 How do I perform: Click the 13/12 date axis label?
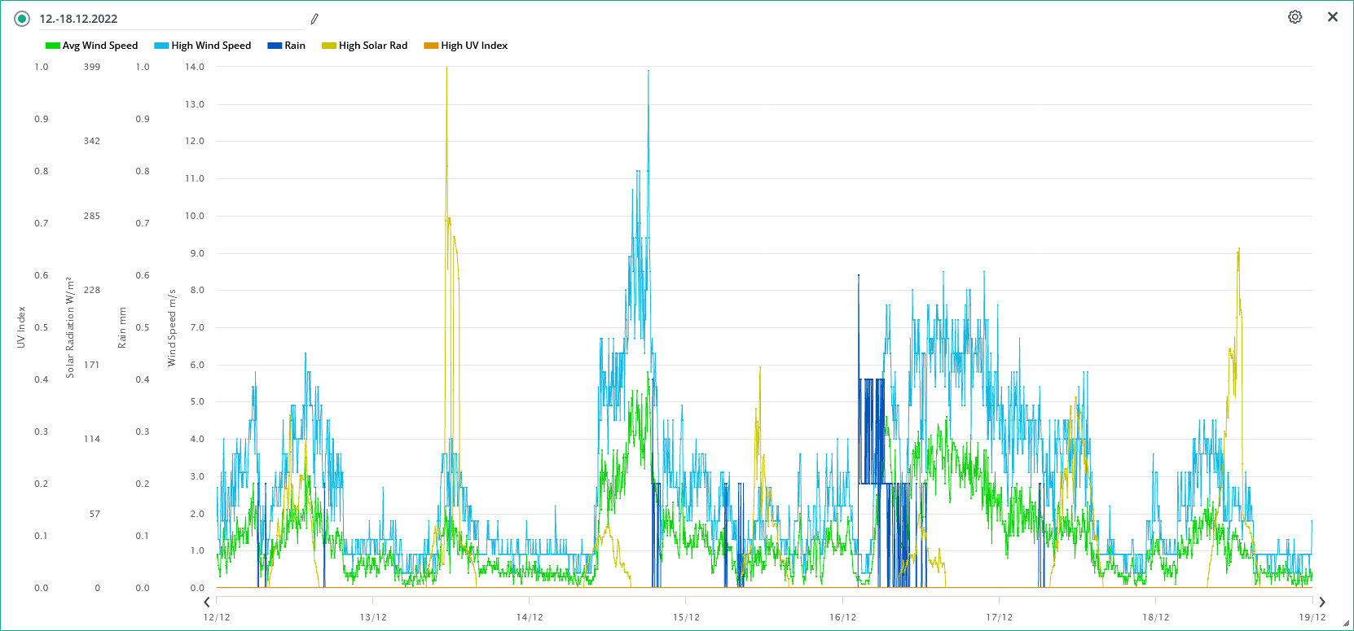[x=373, y=617]
